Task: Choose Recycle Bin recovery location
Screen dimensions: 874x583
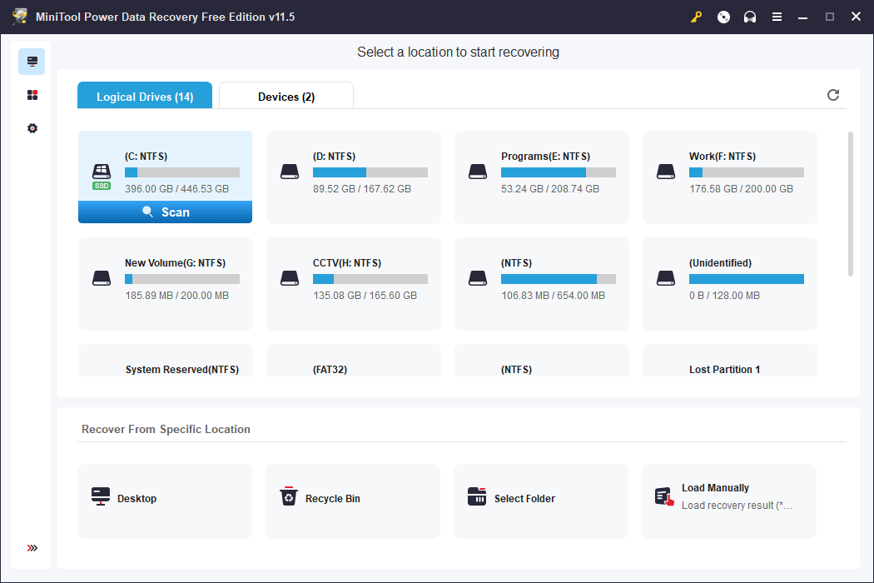Action: [x=353, y=501]
